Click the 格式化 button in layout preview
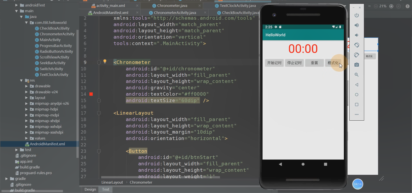Image resolution: width=412 pixels, height=193 pixels. [369, 56]
